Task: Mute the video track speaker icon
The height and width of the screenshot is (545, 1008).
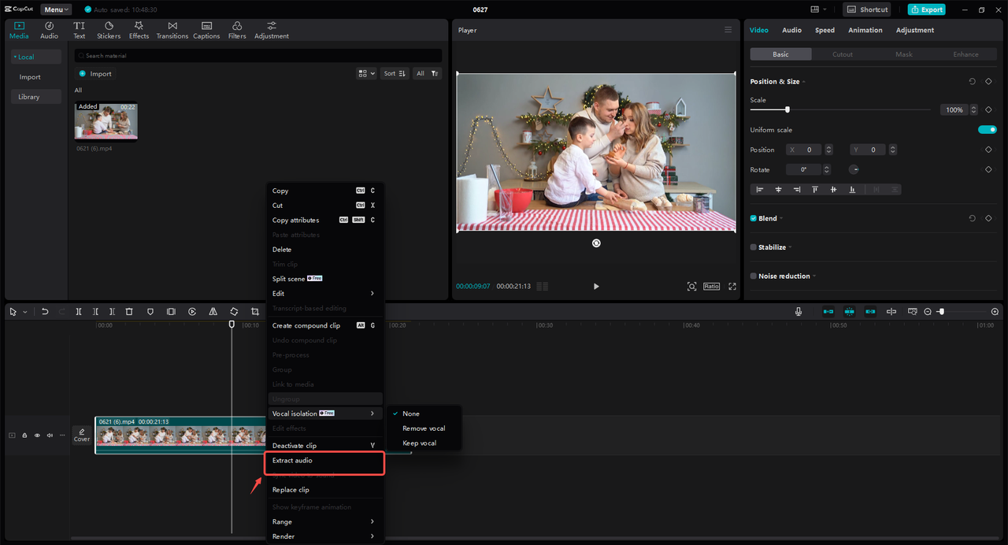Action: click(x=50, y=436)
